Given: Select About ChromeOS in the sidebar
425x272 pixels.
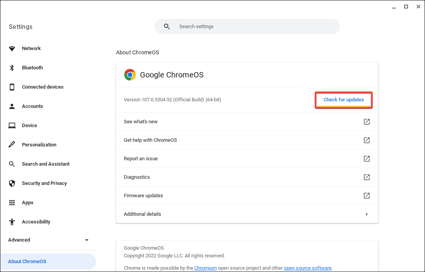Looking at the screenshot, I should coord(48,262).
